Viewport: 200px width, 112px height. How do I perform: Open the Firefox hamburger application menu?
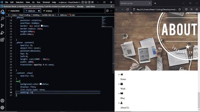[x=197, y=9]
